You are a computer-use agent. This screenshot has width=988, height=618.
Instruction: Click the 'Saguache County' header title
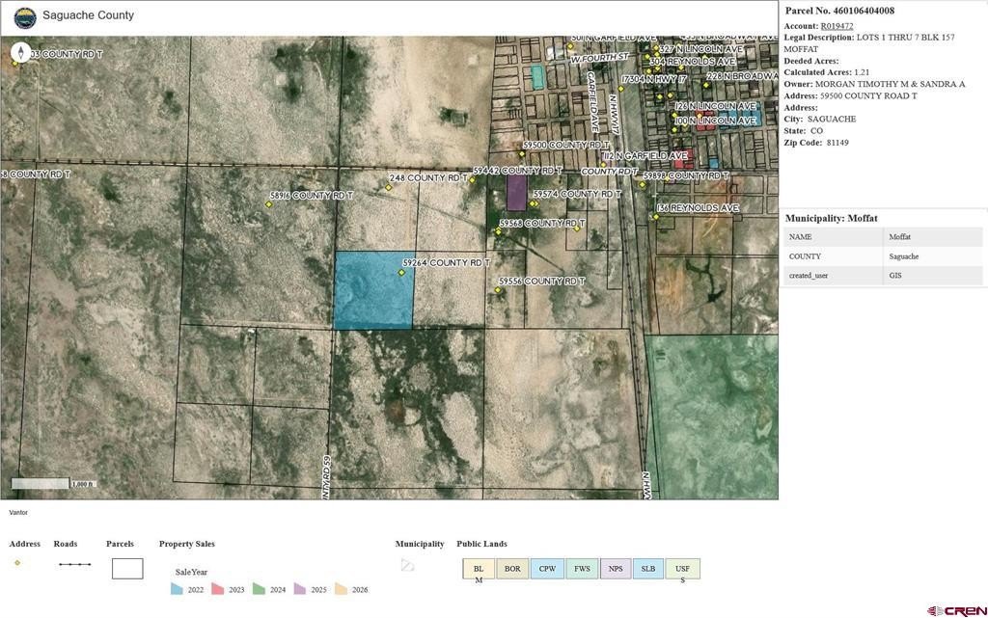click(x=88, y=15)
